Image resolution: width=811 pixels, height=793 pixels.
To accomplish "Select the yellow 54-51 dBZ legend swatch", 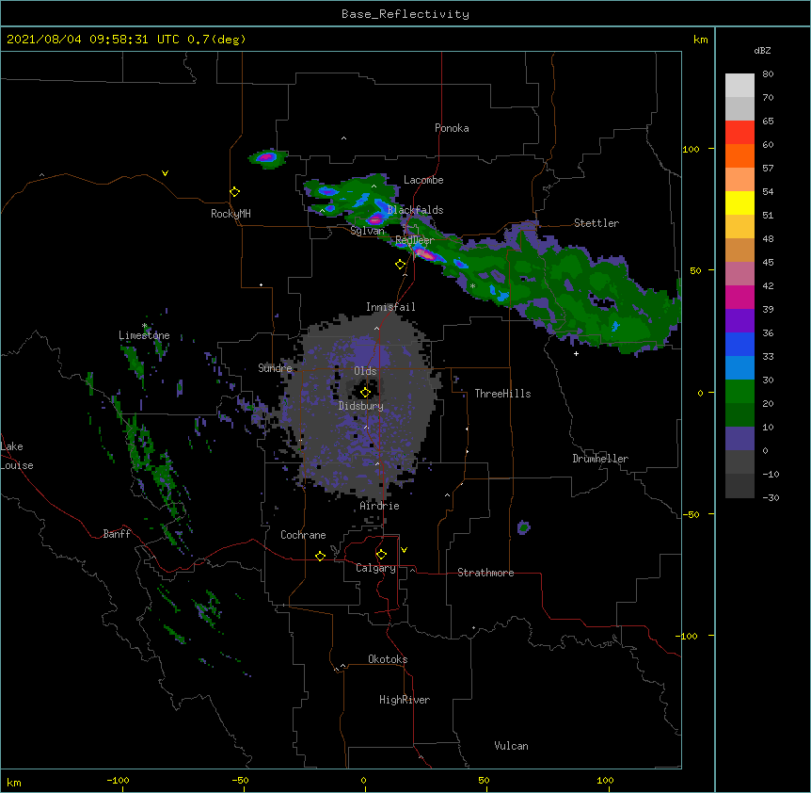I will pyautogui.click(x=739, y=202).
